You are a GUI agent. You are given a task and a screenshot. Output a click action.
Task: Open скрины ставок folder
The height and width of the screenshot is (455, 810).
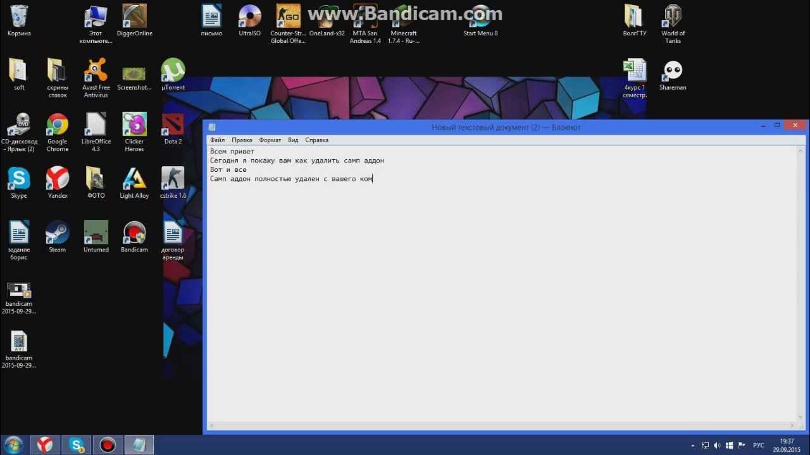(x=58, y=78)
